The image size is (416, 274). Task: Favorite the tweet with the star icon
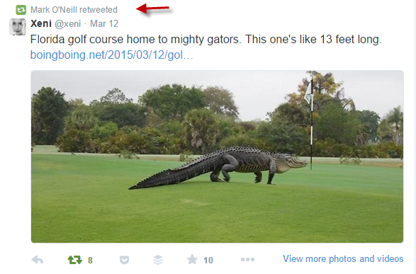click(192, 259)
